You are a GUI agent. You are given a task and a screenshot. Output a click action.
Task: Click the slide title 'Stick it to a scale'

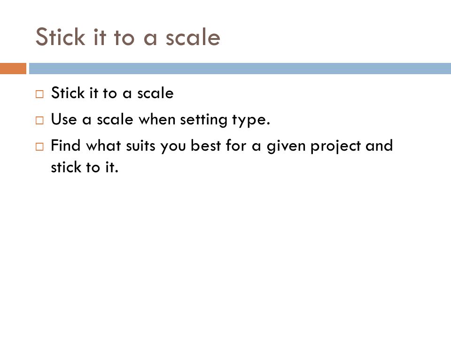point(128,37)
